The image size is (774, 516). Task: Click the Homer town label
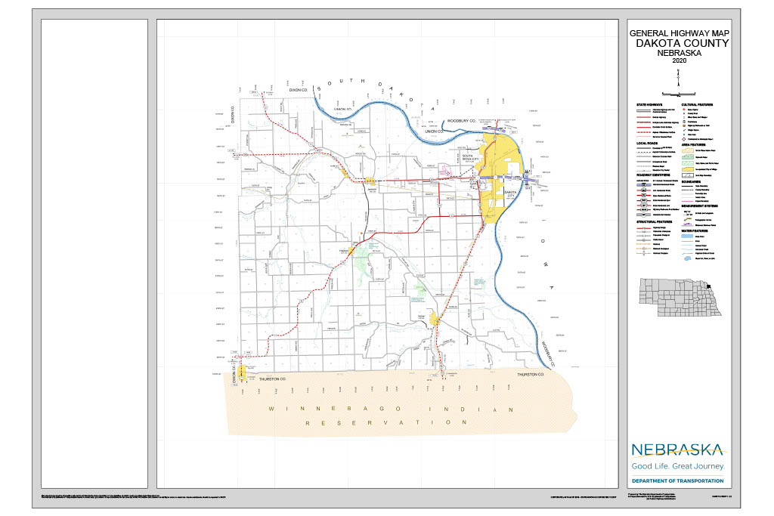(421, 317)
